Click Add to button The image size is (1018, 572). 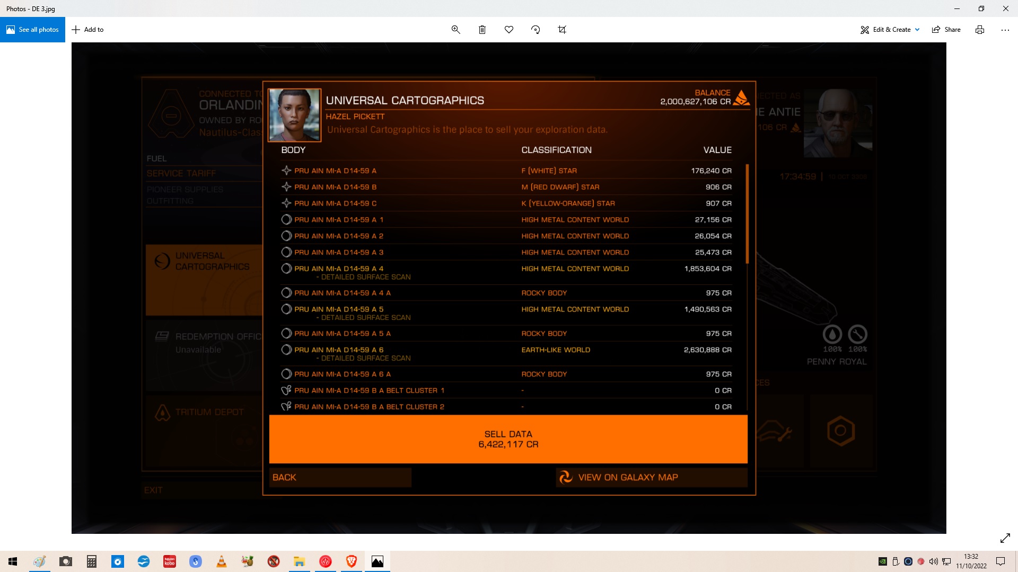(x=87, y=30)
